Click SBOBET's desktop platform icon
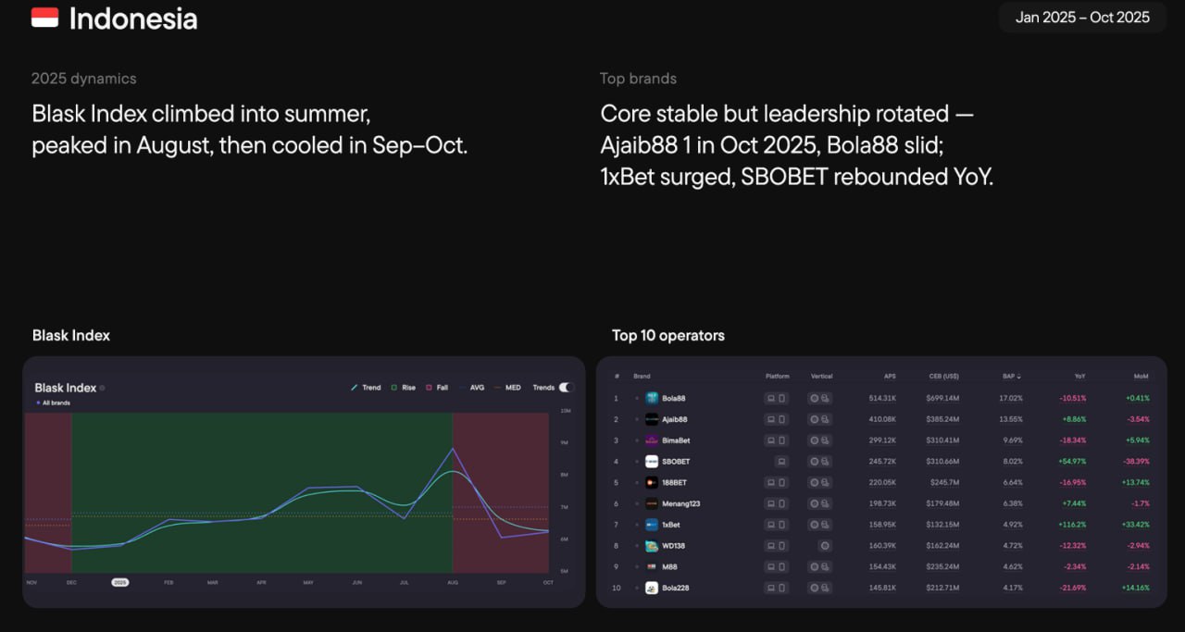The image size is (1185, 632). [781, 462]
